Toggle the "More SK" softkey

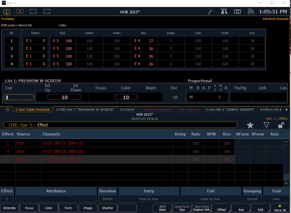click(280, 208)
